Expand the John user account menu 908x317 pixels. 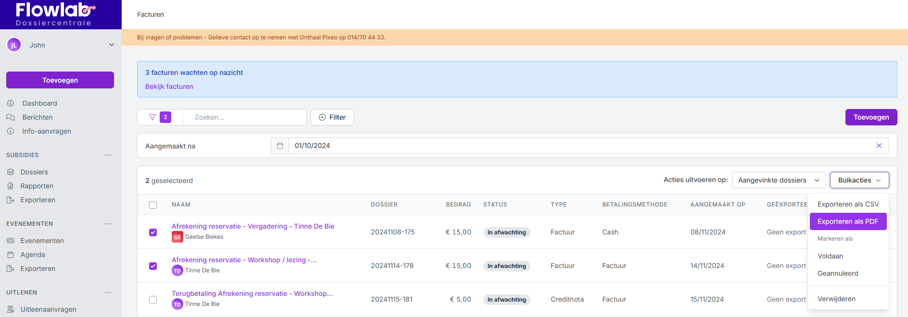[112, 45]
